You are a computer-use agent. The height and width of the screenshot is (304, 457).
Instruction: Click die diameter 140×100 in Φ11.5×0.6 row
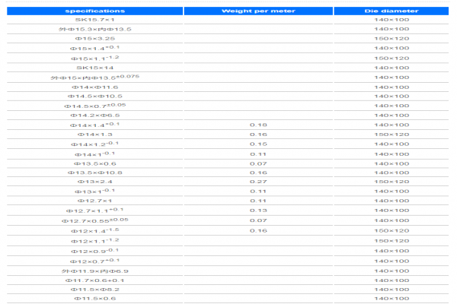pos(391,299)
